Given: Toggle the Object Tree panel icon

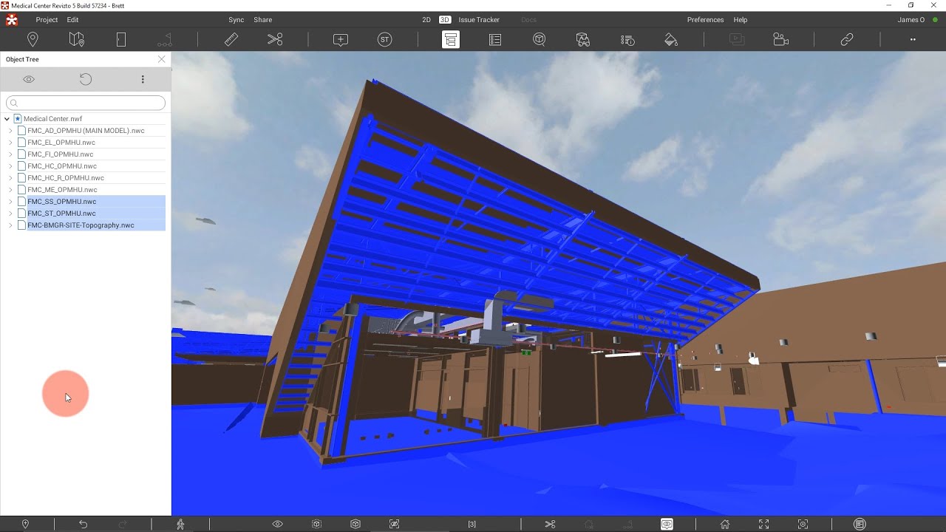Looking at the screenshot, I should [451, 40].
